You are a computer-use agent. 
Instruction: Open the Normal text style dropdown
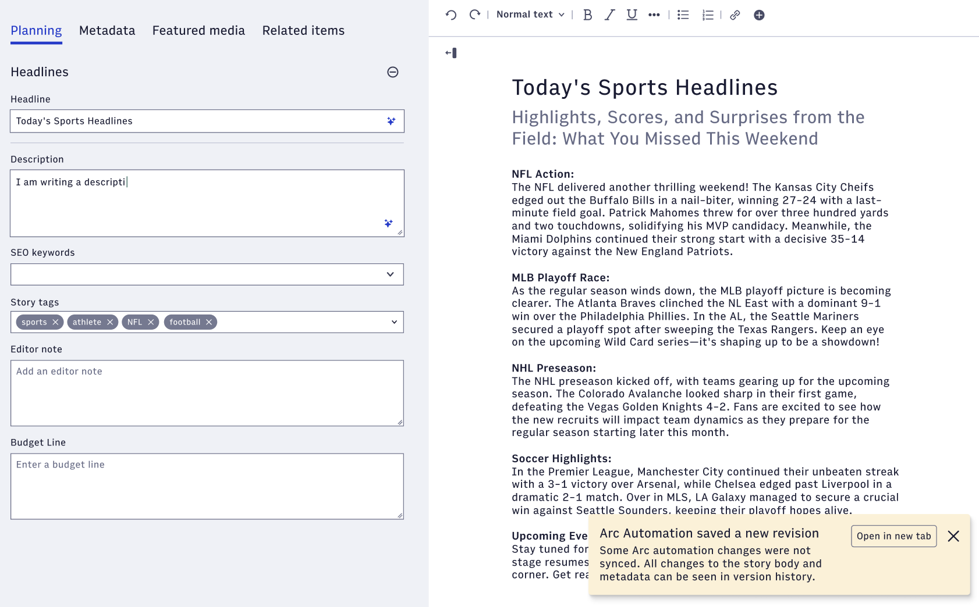(x=530, y=15)
